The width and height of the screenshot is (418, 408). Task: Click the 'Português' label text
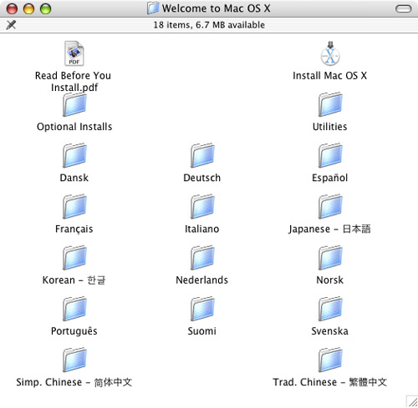pyautogui.click(x=74, y=331)
